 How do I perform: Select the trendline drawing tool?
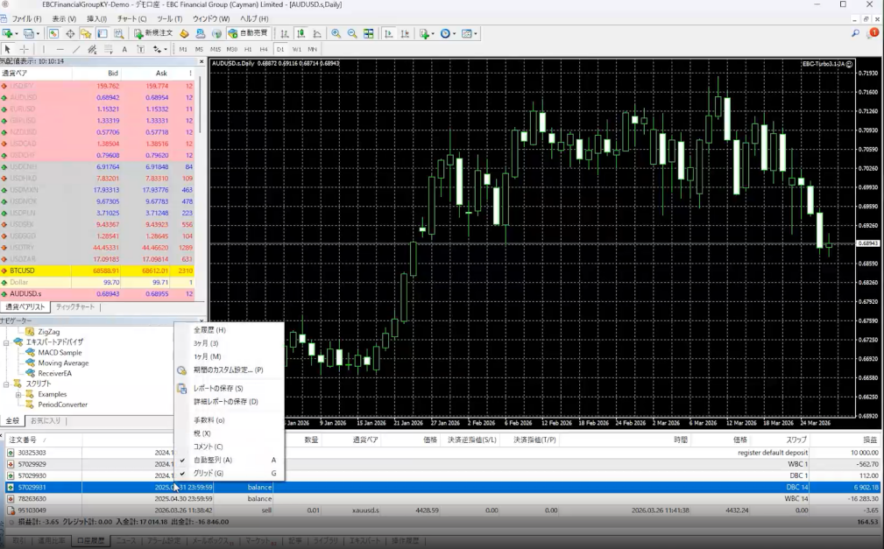tap(76, 50)
